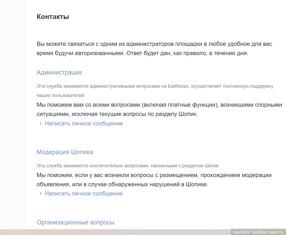Write a personal message to Модерация Шопика
The image size is (286, 235).
click(84, 194)
